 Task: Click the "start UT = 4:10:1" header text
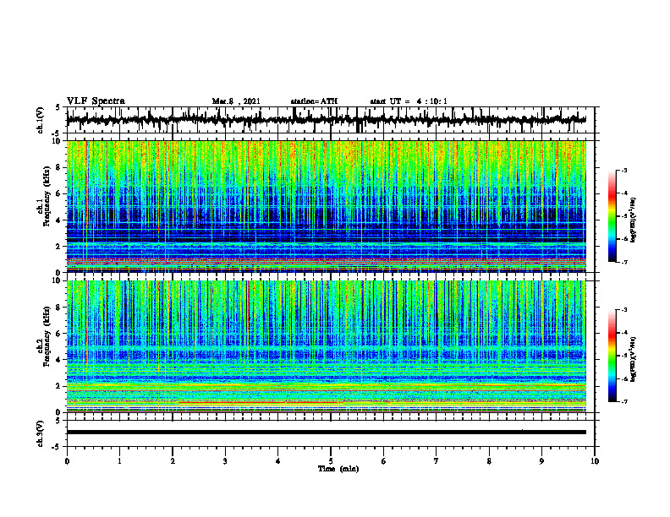pyautogui.click(x=409, y=101)
